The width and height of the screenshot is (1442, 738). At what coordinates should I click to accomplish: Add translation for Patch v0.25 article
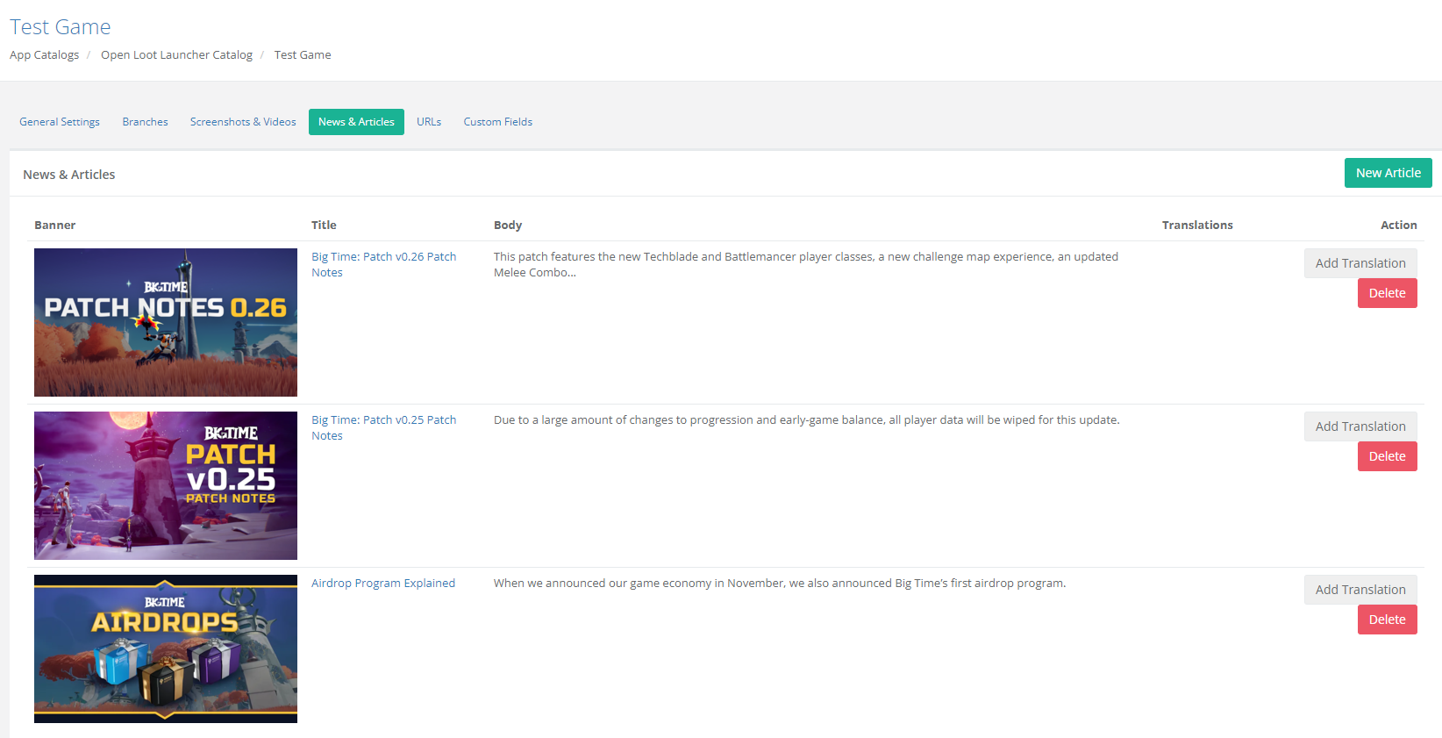[x=1360, y=426]
